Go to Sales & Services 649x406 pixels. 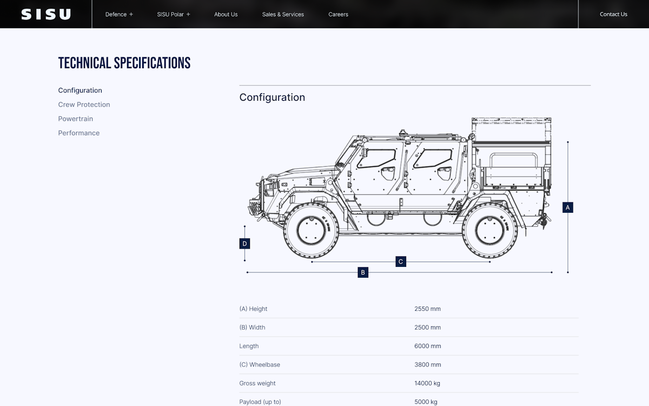[x=283, y=14]
